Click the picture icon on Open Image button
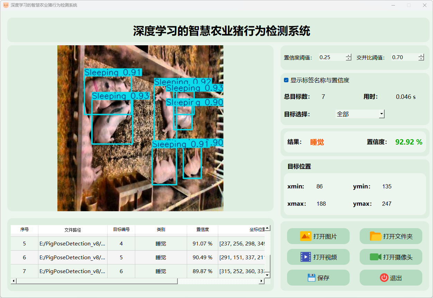433x298 pixels. tap(306, 236)
